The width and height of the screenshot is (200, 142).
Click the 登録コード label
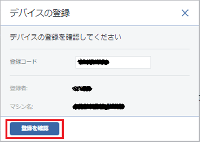pos(23,62)
